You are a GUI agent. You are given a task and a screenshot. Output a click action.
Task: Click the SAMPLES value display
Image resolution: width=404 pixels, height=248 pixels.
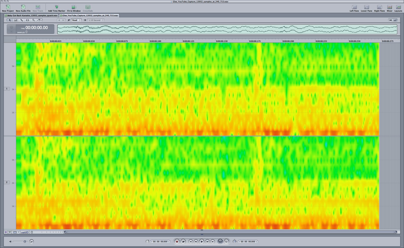pos(26,32)
